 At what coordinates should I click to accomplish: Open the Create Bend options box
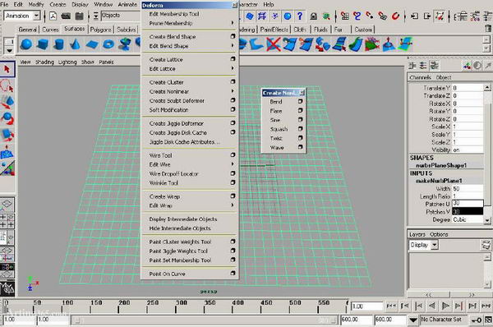pos(300,102)
